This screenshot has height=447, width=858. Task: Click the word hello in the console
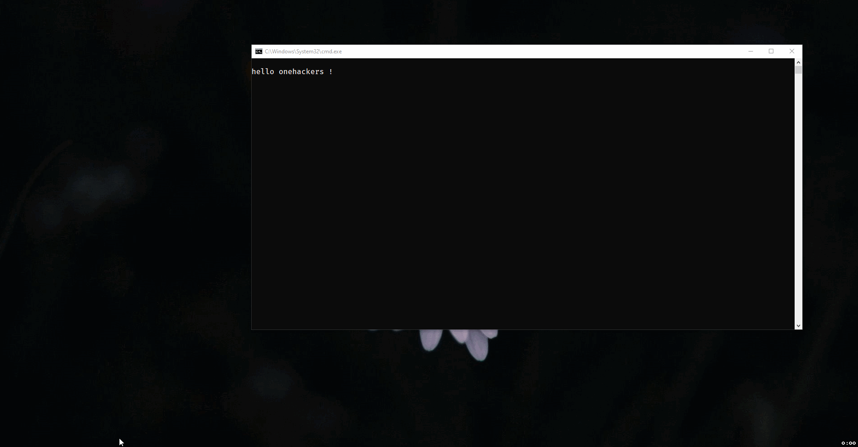pyautogui.click(x=262, y=71)
